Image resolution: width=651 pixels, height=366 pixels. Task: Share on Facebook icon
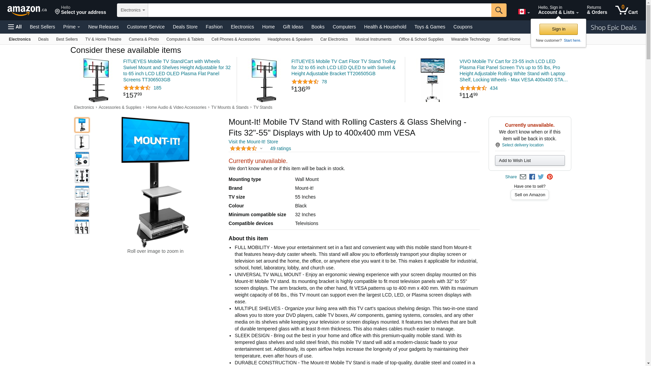[x=532, y=177]
